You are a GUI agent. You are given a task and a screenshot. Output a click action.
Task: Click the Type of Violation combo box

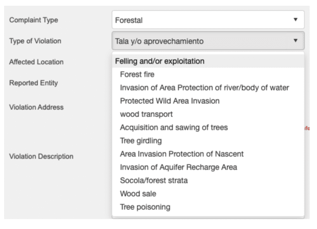pyautogui.click(x=202, y=41)
